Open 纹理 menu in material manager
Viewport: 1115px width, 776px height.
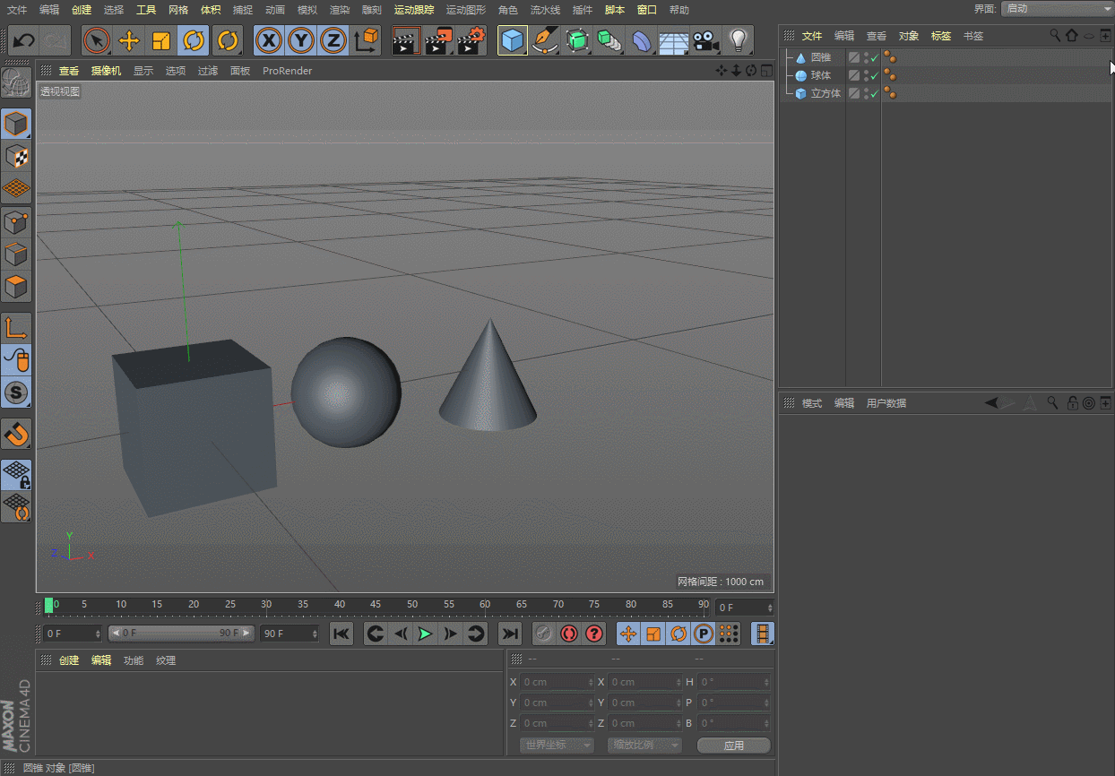pos(166,660)
